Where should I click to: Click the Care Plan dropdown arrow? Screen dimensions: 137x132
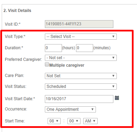(113, 76)
